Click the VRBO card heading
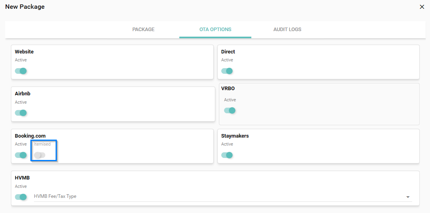 click(228, 89)
